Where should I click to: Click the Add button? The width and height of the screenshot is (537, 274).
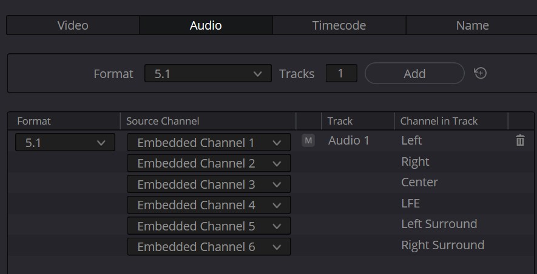[414, 73]
